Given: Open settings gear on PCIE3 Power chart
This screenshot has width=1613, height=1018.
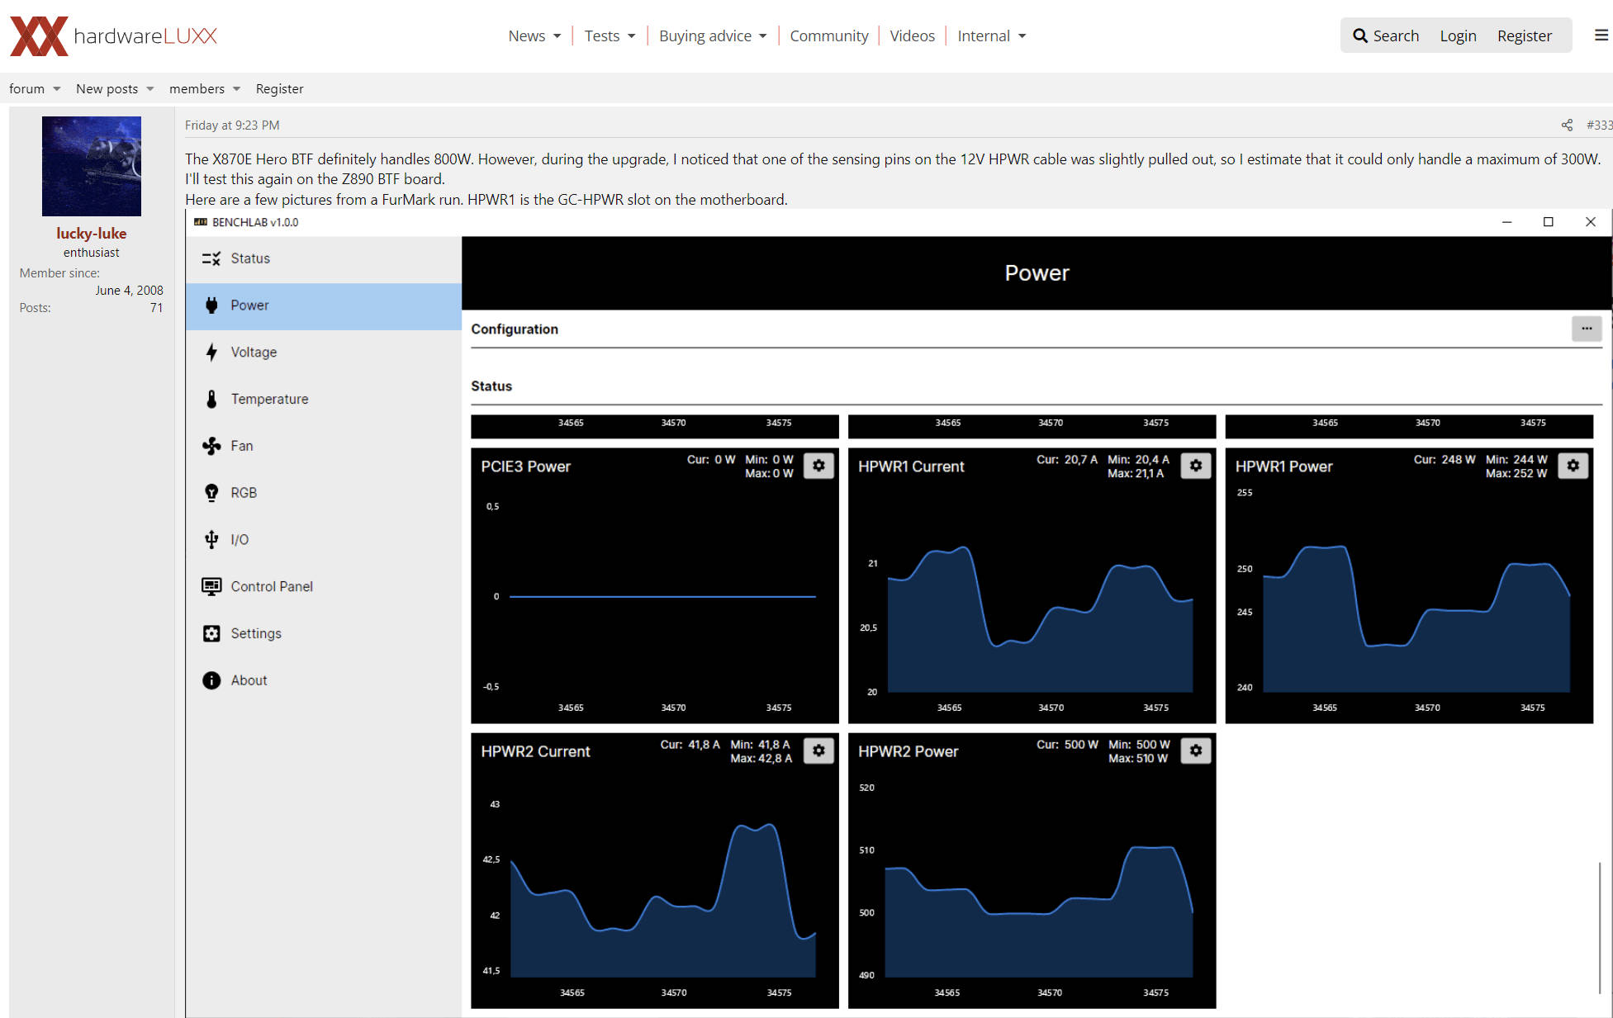Looking at the screenshot, I should [x=818, y=466].
